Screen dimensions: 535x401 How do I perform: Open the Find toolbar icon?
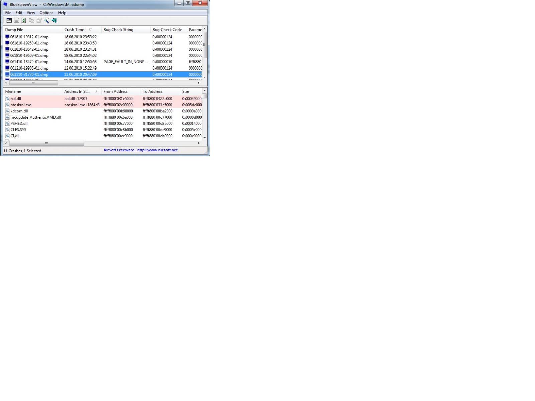coord(47,20)
